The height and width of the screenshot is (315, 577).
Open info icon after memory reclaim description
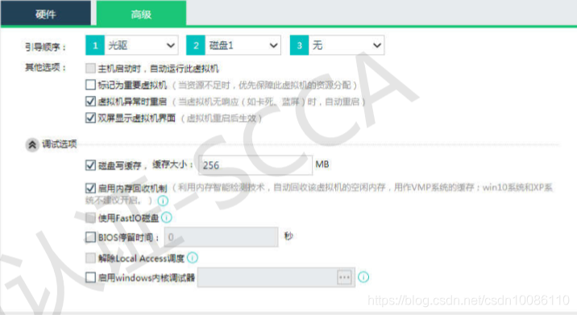click(163, 201)
